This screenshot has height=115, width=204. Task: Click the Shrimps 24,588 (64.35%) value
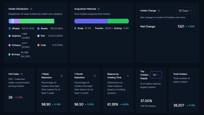tap(25, 54)
